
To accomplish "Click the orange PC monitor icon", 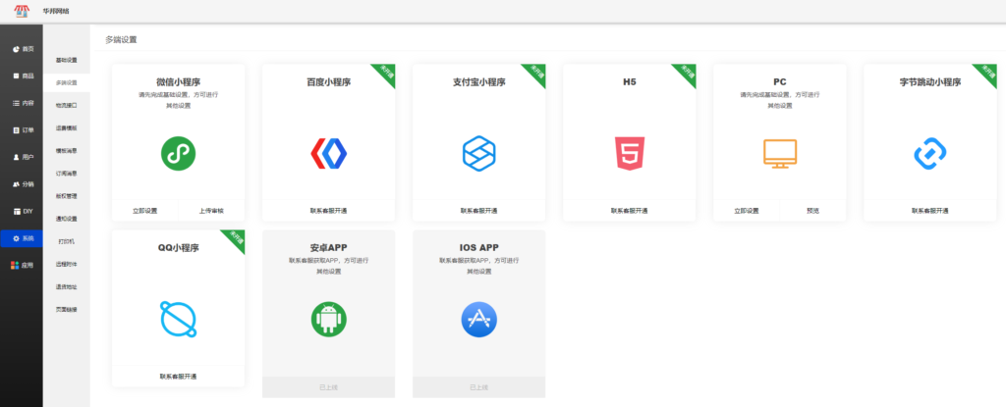I will pyautogui.click(x=779, y=154).
